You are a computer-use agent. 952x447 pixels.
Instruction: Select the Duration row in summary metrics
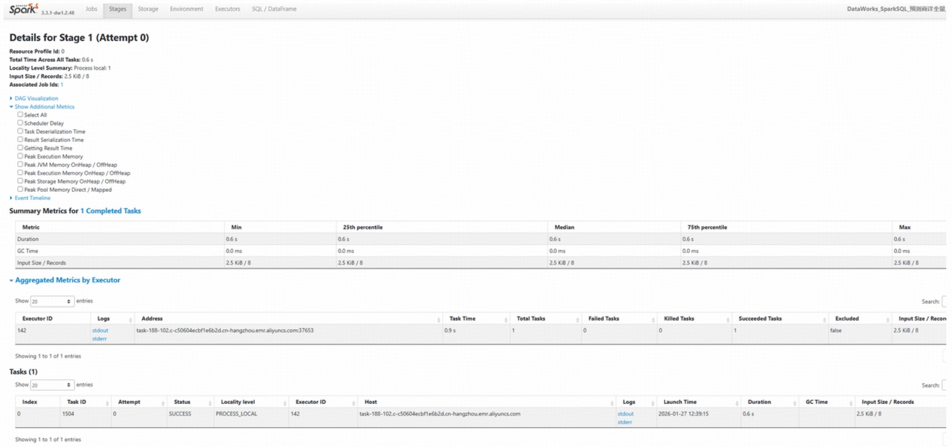(x=481, y=239)
